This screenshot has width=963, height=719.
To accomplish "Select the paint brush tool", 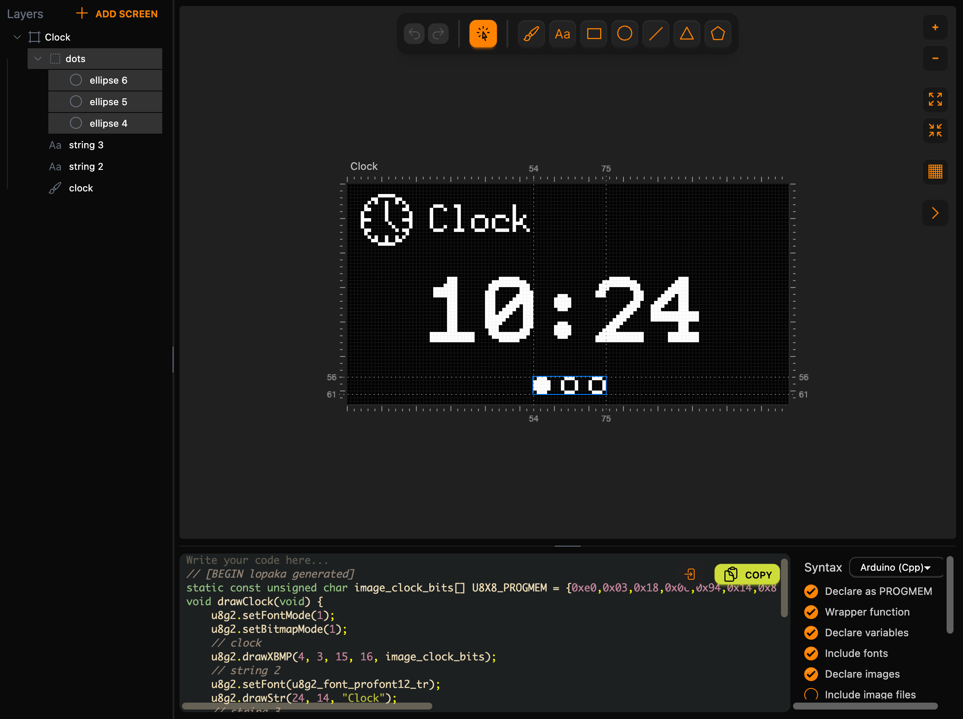I will [x=531, y=34].
